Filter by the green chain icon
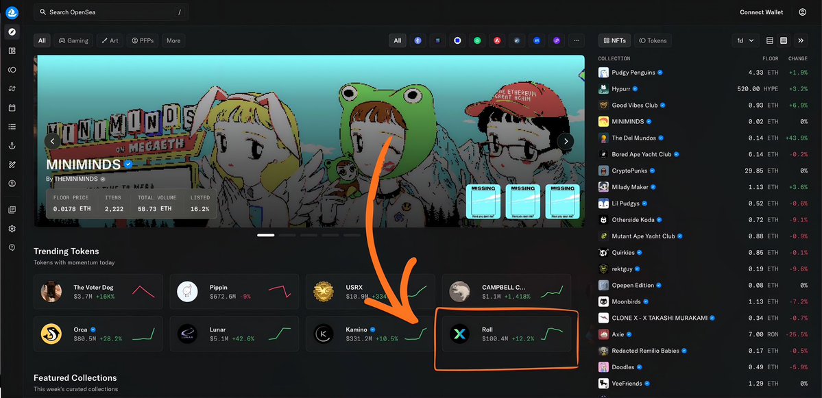Screen dimensions: 822x398 point(477,40)
